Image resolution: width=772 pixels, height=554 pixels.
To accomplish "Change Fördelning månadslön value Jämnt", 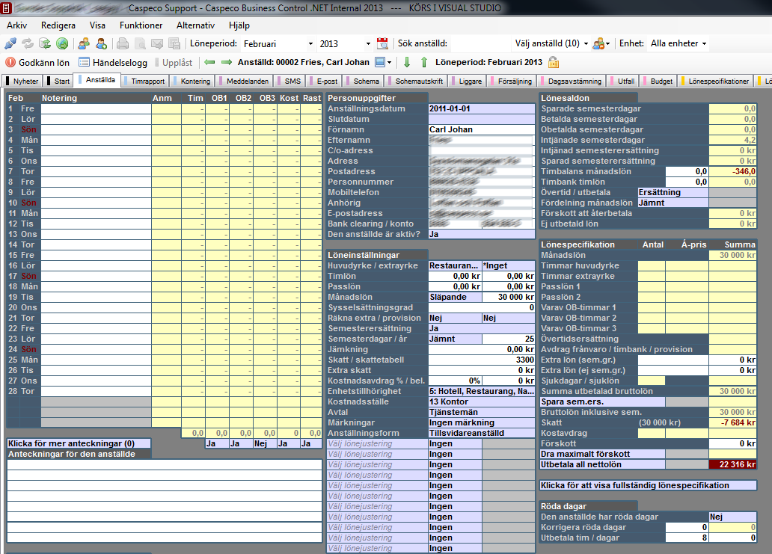I will 673,203.
